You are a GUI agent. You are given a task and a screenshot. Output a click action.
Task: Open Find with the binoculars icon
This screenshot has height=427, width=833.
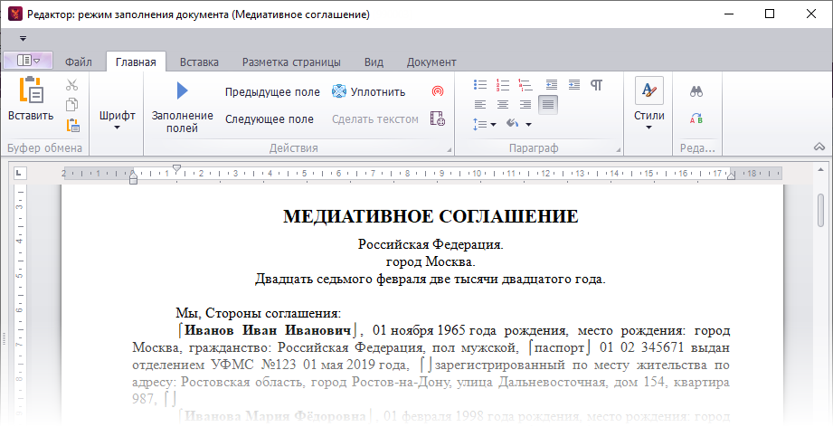(x=696, y=92)
